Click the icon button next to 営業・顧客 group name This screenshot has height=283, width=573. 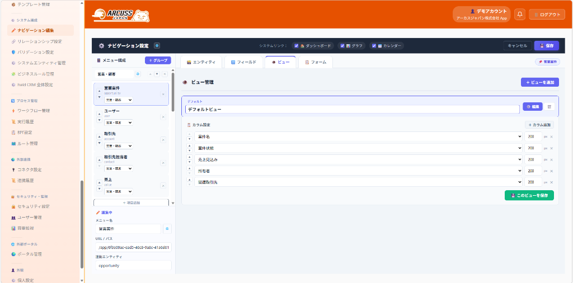pos(138,74)
